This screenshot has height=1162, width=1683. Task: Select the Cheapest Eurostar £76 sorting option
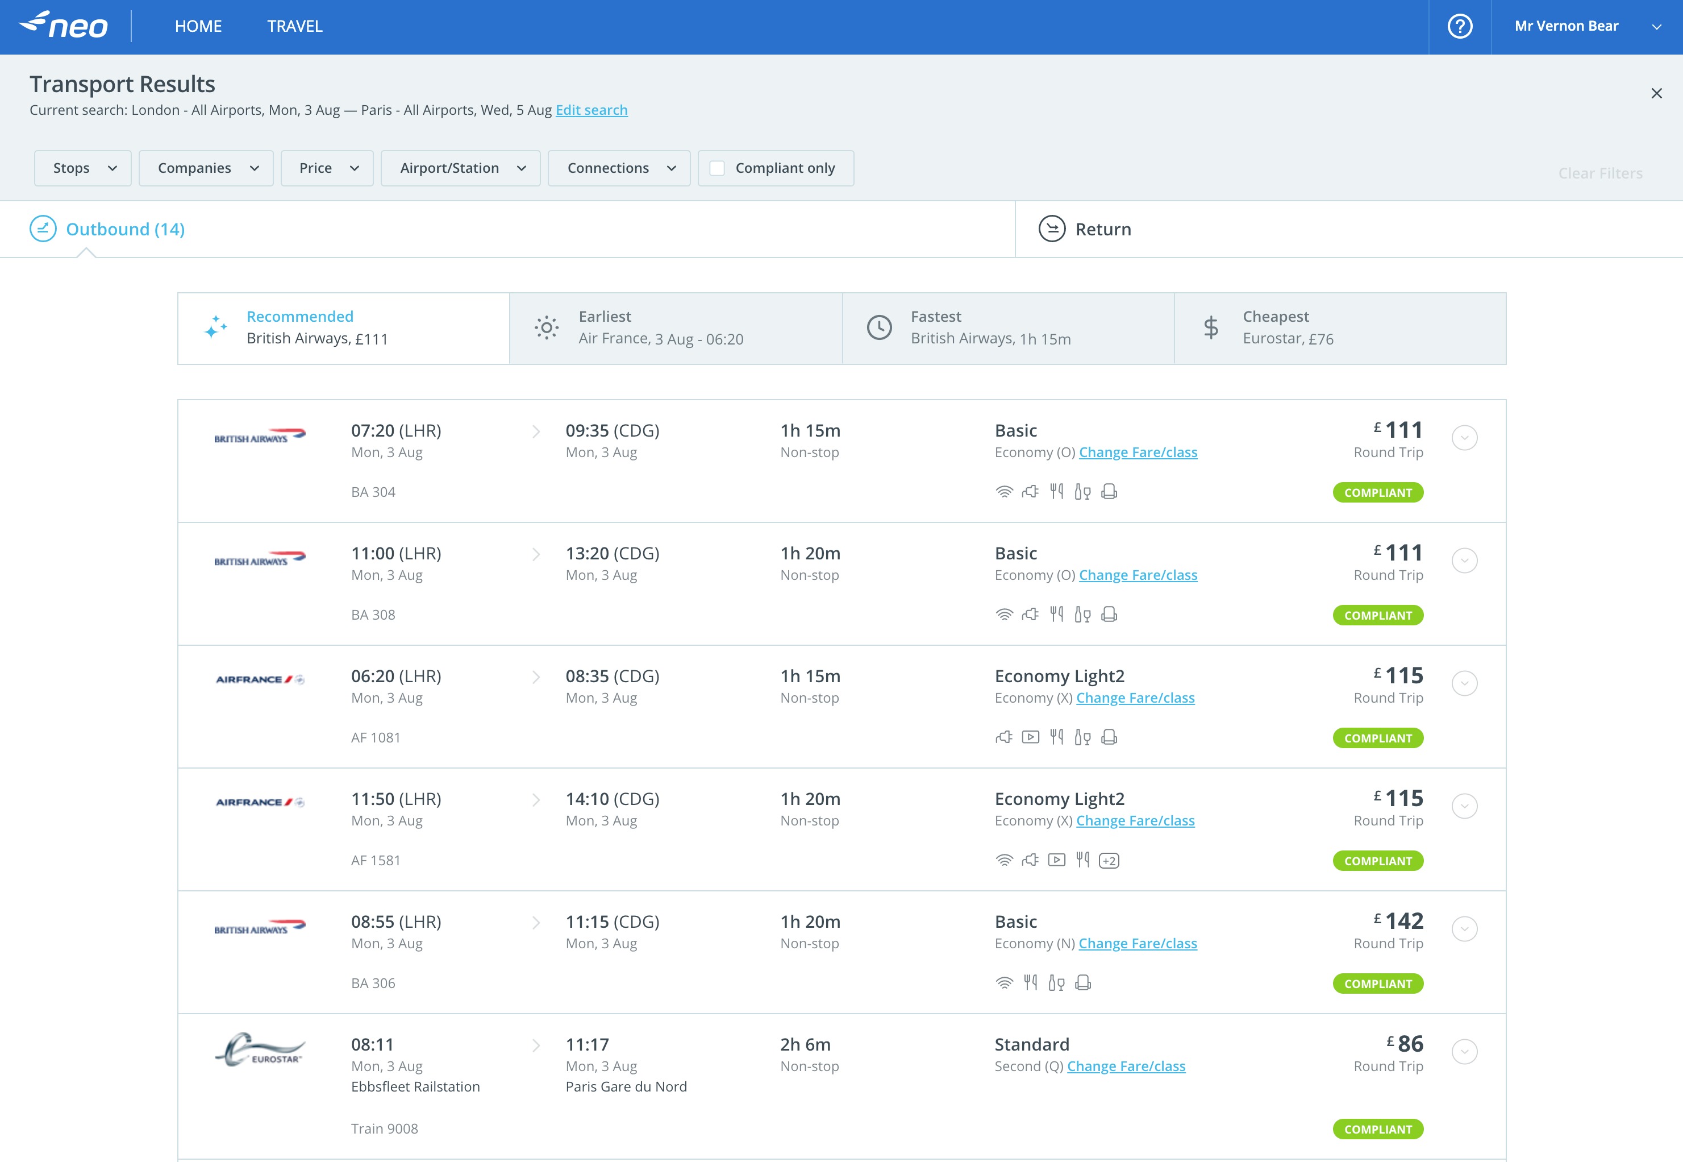[1339, 327]
